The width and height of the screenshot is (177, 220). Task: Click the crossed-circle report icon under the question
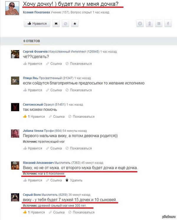click(x=65, y=23)
